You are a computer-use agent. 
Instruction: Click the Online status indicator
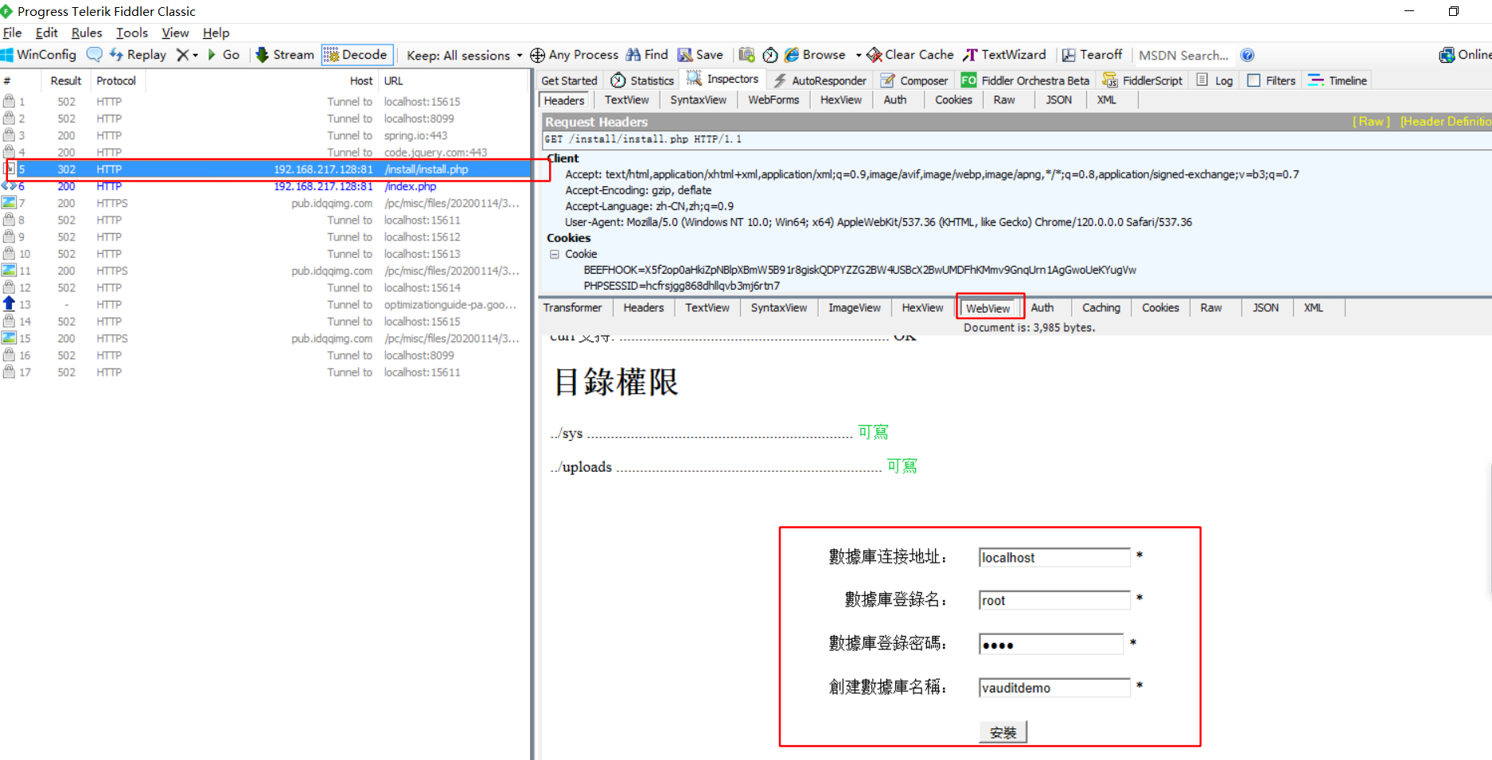[x=1465, y=55]
